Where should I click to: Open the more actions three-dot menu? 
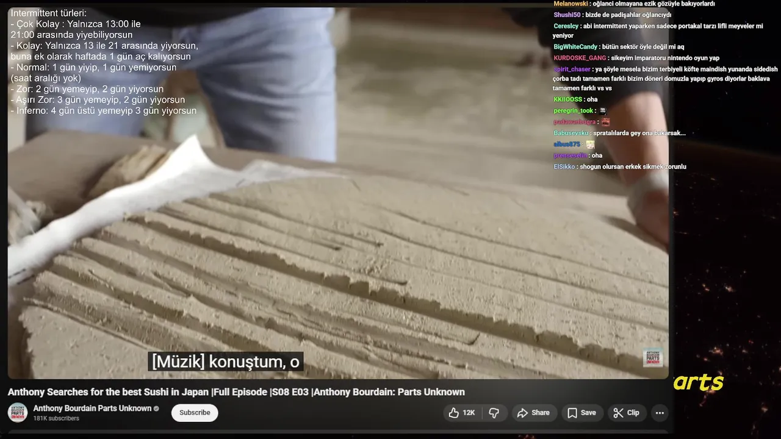tap(660, 413)
